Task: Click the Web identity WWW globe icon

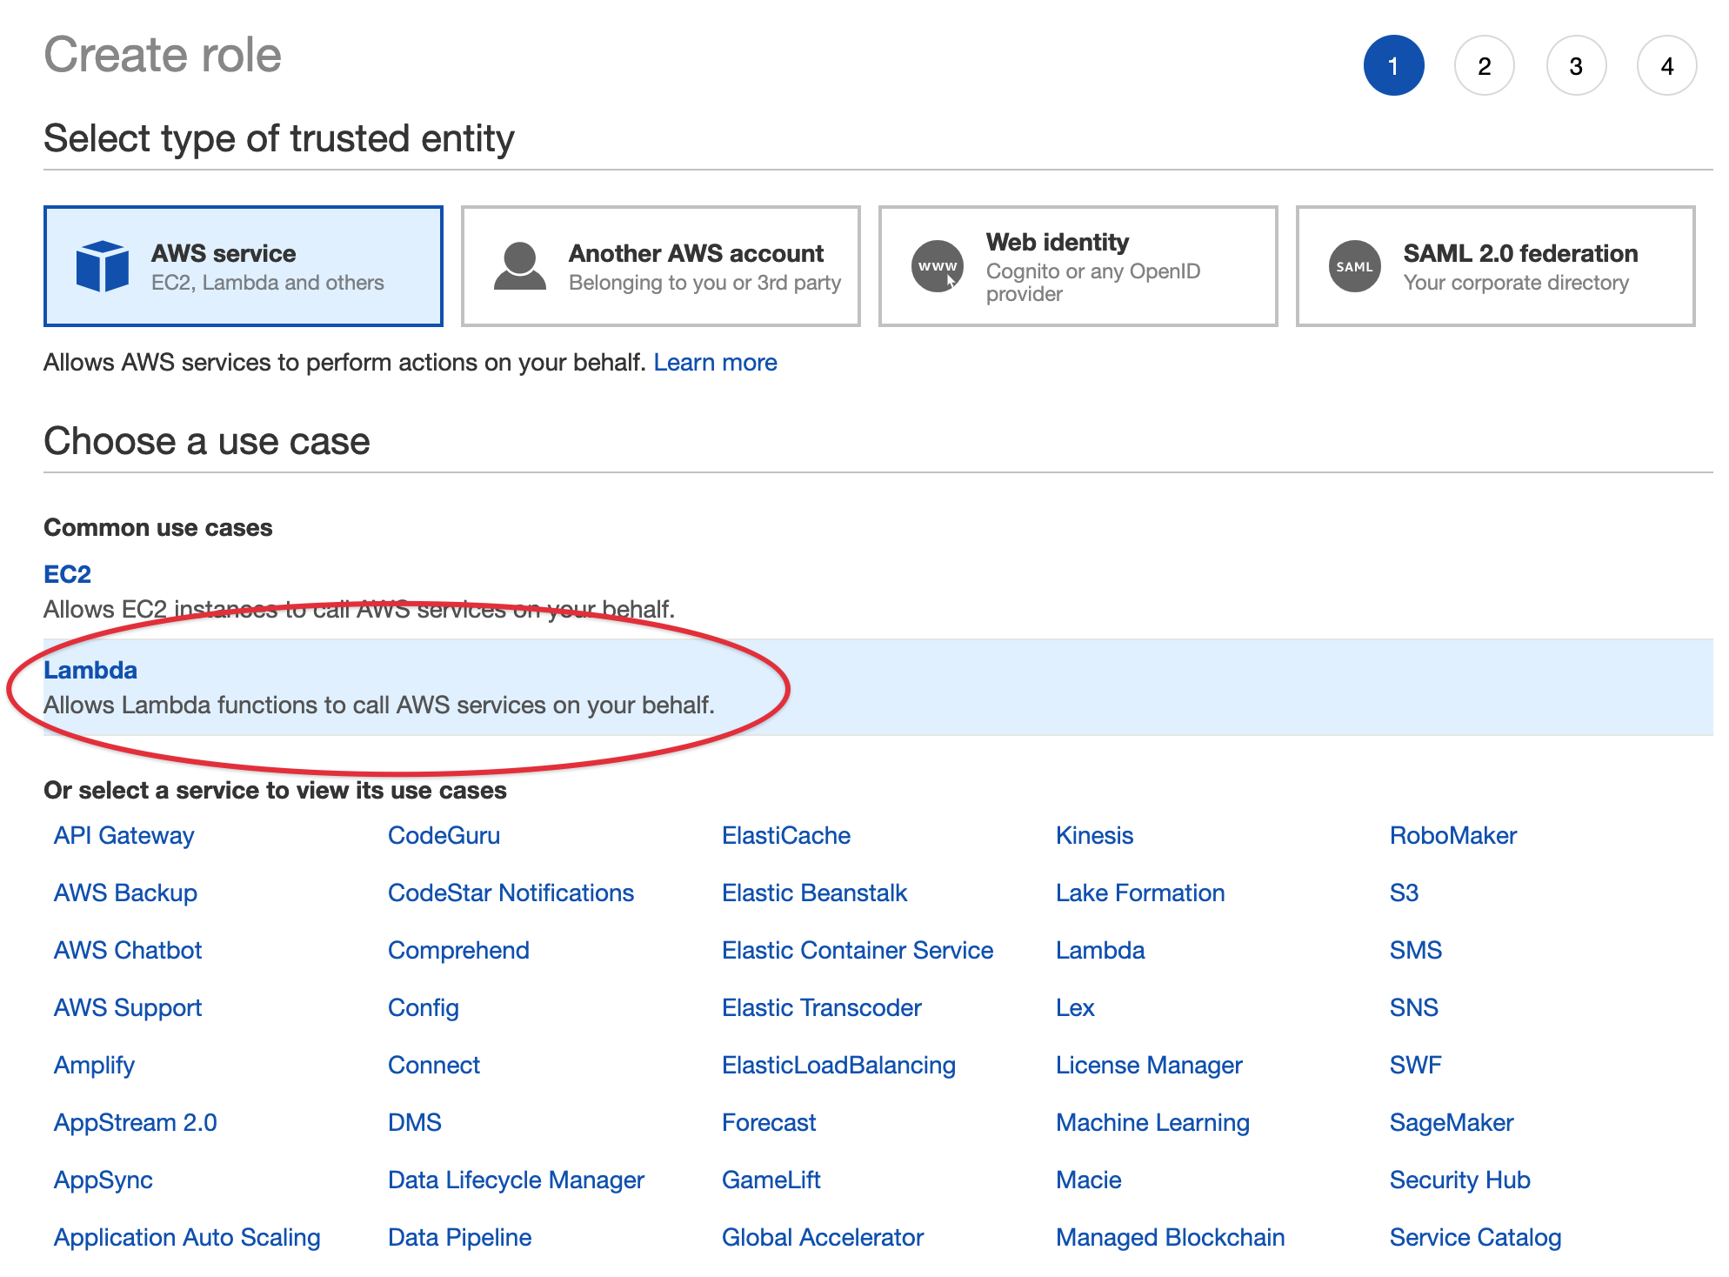Action: click(937, 266)
